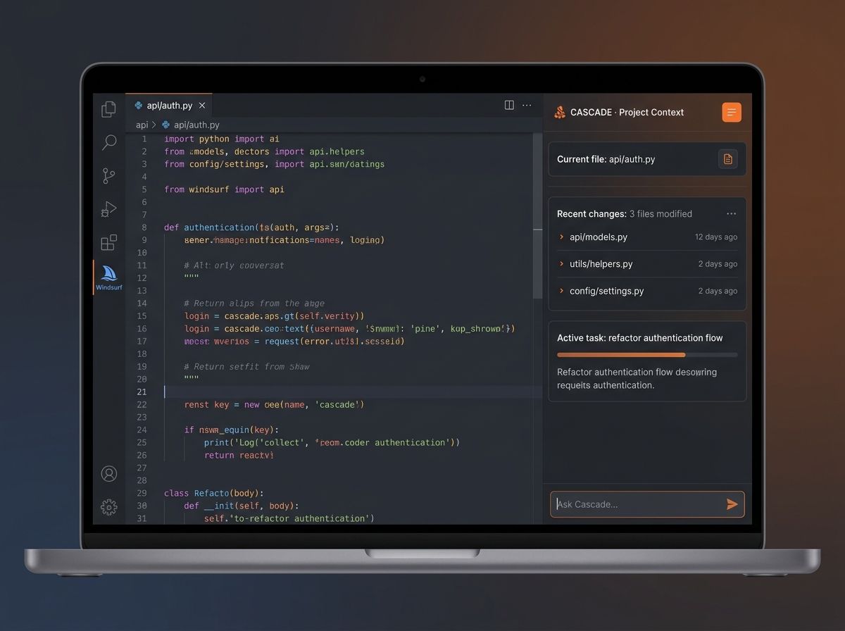The image size is (845, 631).
Task: Click line number 21 in the gutter
Action: (142, 392)
